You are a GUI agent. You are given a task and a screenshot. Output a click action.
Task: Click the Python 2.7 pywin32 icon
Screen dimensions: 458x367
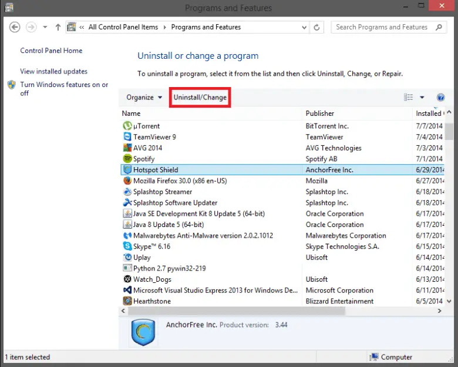(x=127, y=268)
